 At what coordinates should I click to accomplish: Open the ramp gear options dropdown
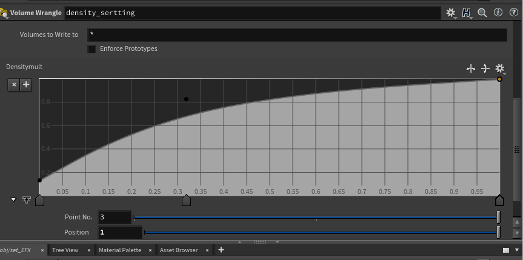500,68
